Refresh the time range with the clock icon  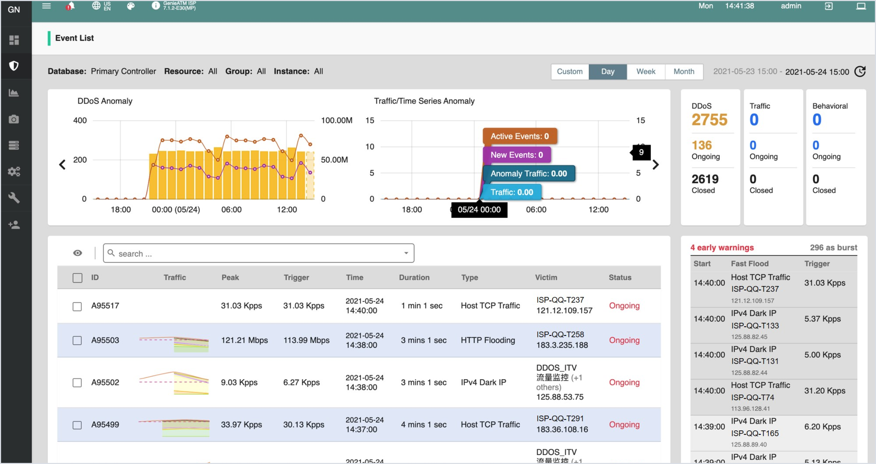point(860,72)
